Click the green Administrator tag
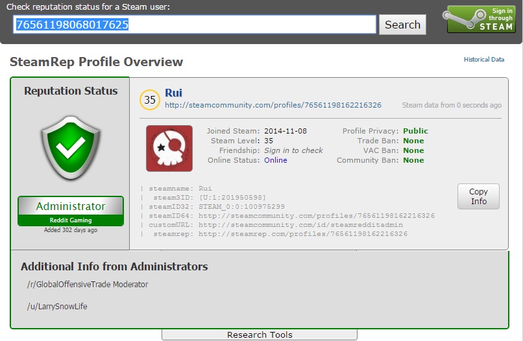 click(x=70, y=206)
